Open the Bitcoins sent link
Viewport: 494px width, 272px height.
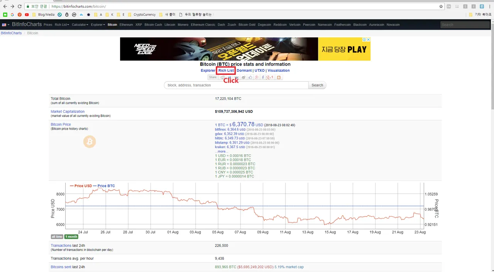[x=61, y=267]
